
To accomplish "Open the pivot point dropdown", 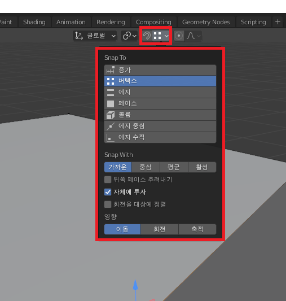I will click(129, 36).
